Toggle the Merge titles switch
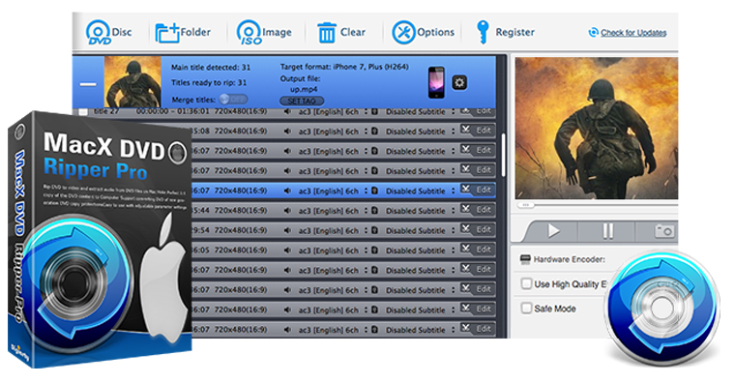The width and height of the screenshot is (735, 384). pyautogui.click(x=233, y=100)
